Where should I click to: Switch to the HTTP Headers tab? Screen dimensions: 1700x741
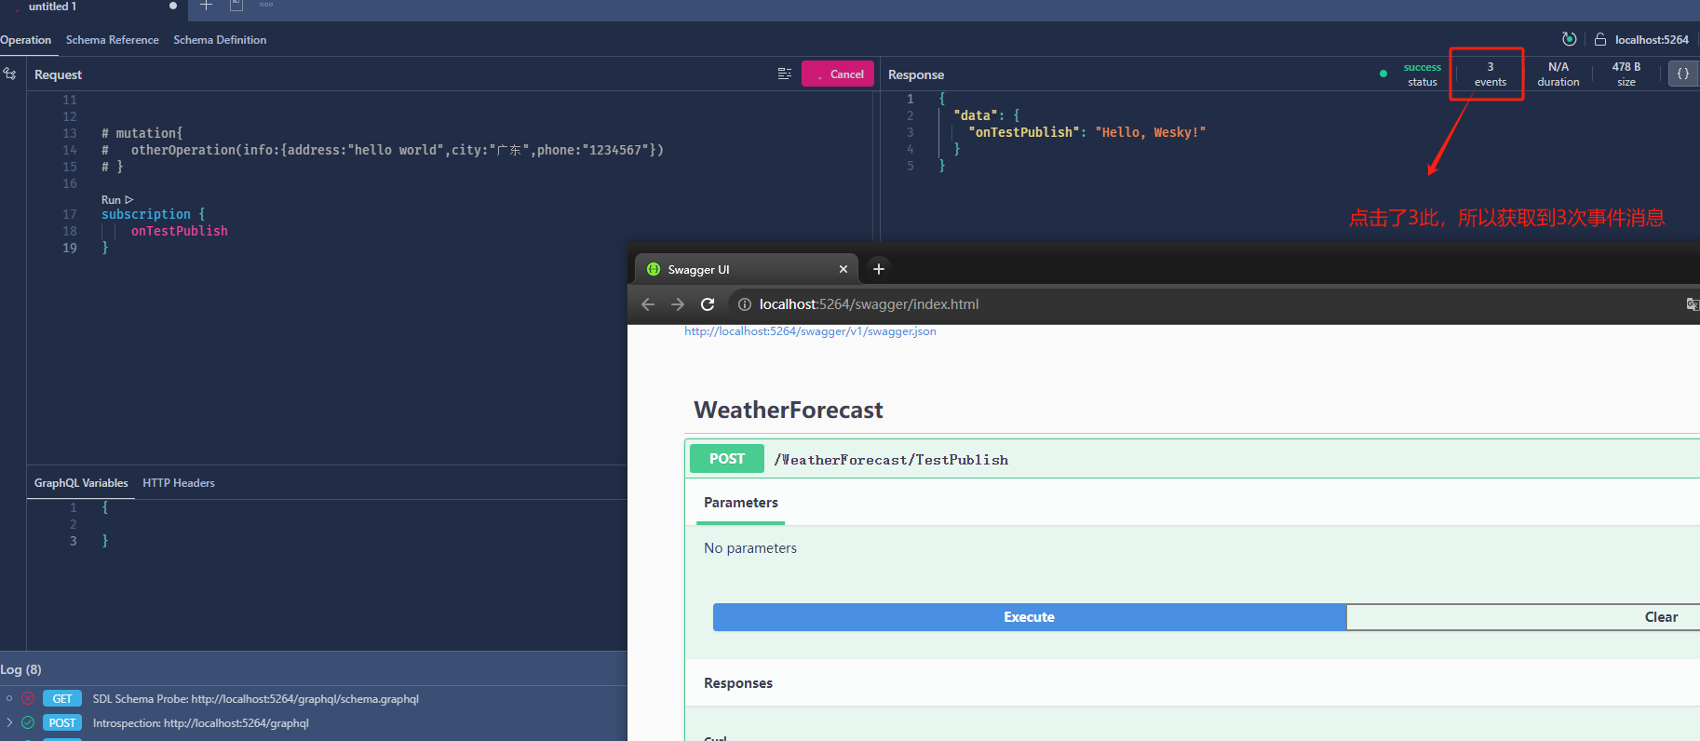click(x=179, y=483)
